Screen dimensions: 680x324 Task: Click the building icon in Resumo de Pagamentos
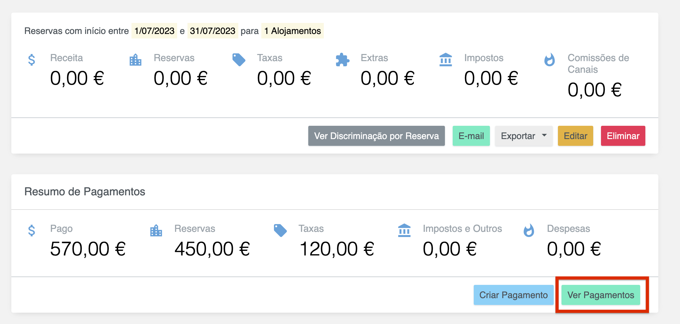coord(156,231)
